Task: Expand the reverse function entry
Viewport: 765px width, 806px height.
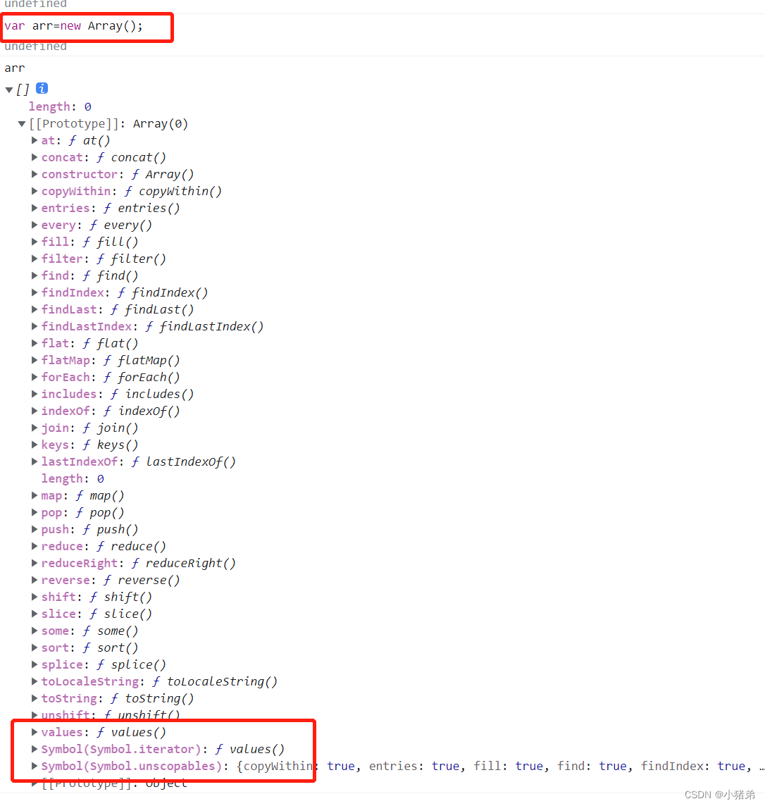Action: pos(34,581)
